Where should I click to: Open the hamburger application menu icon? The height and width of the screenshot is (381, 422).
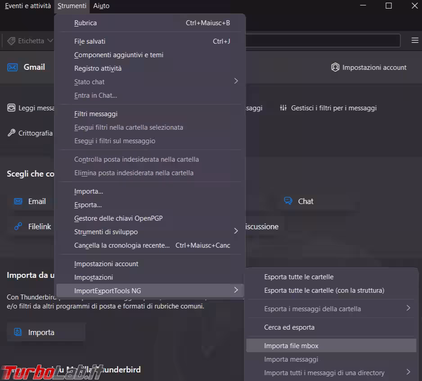415,41
